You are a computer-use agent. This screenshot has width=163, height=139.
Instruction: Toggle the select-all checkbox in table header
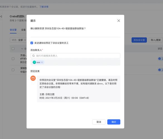[13, 49]
